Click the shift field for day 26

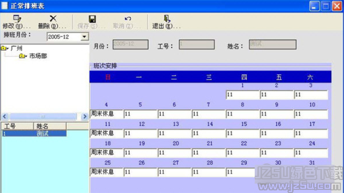coord(140,172)
